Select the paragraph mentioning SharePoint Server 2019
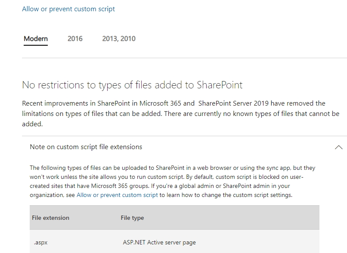 point(172,113)
